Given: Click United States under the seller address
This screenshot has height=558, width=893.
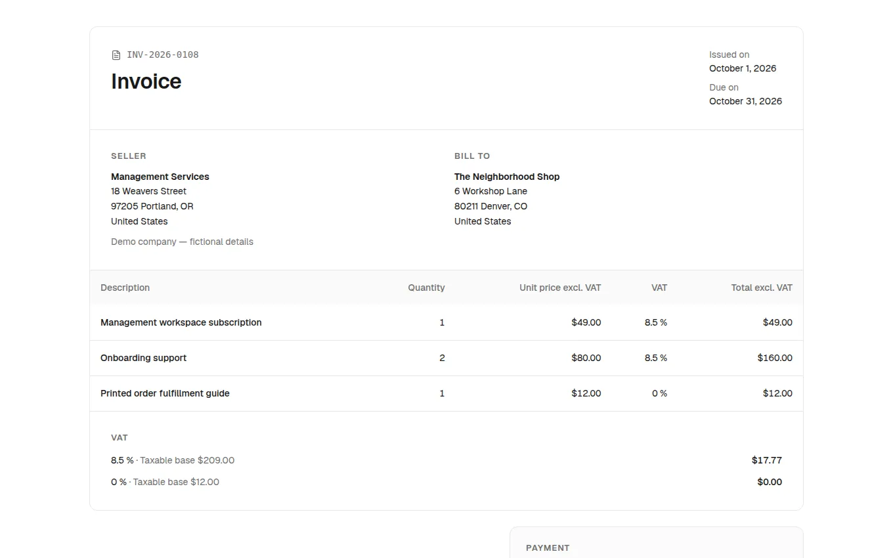Looking at the screenshot, I should (x=139, y=221).
